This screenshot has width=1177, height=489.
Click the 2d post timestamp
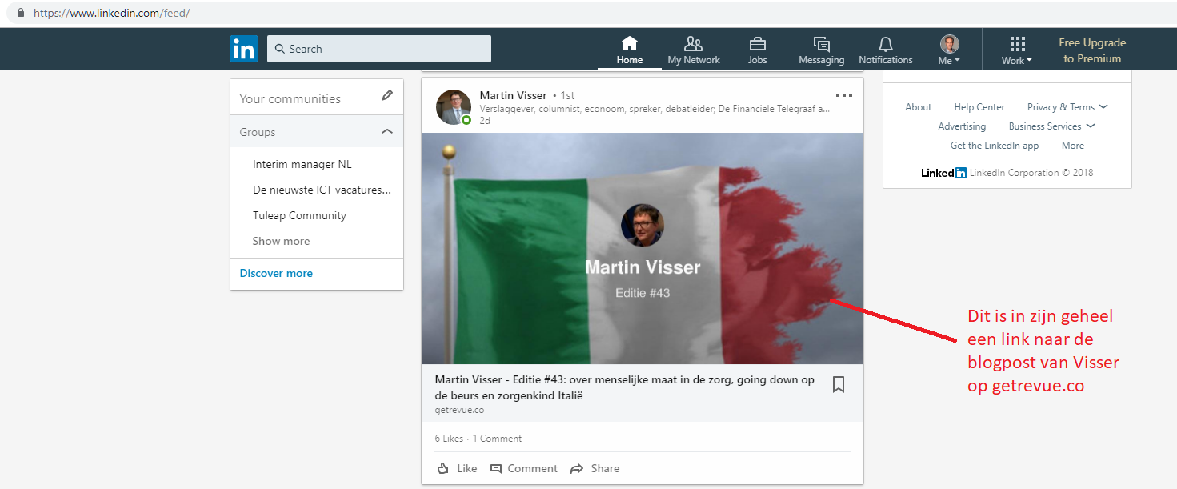[x=485, y=121]
